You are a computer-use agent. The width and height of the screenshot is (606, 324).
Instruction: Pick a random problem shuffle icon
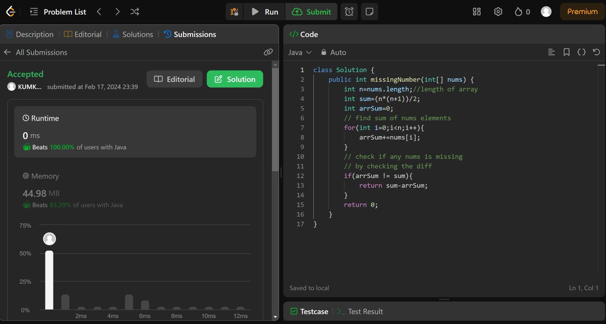click(x=135, y=12)
